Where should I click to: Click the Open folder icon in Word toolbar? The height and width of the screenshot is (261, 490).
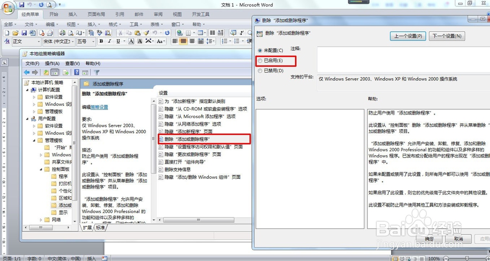(15, 33)
